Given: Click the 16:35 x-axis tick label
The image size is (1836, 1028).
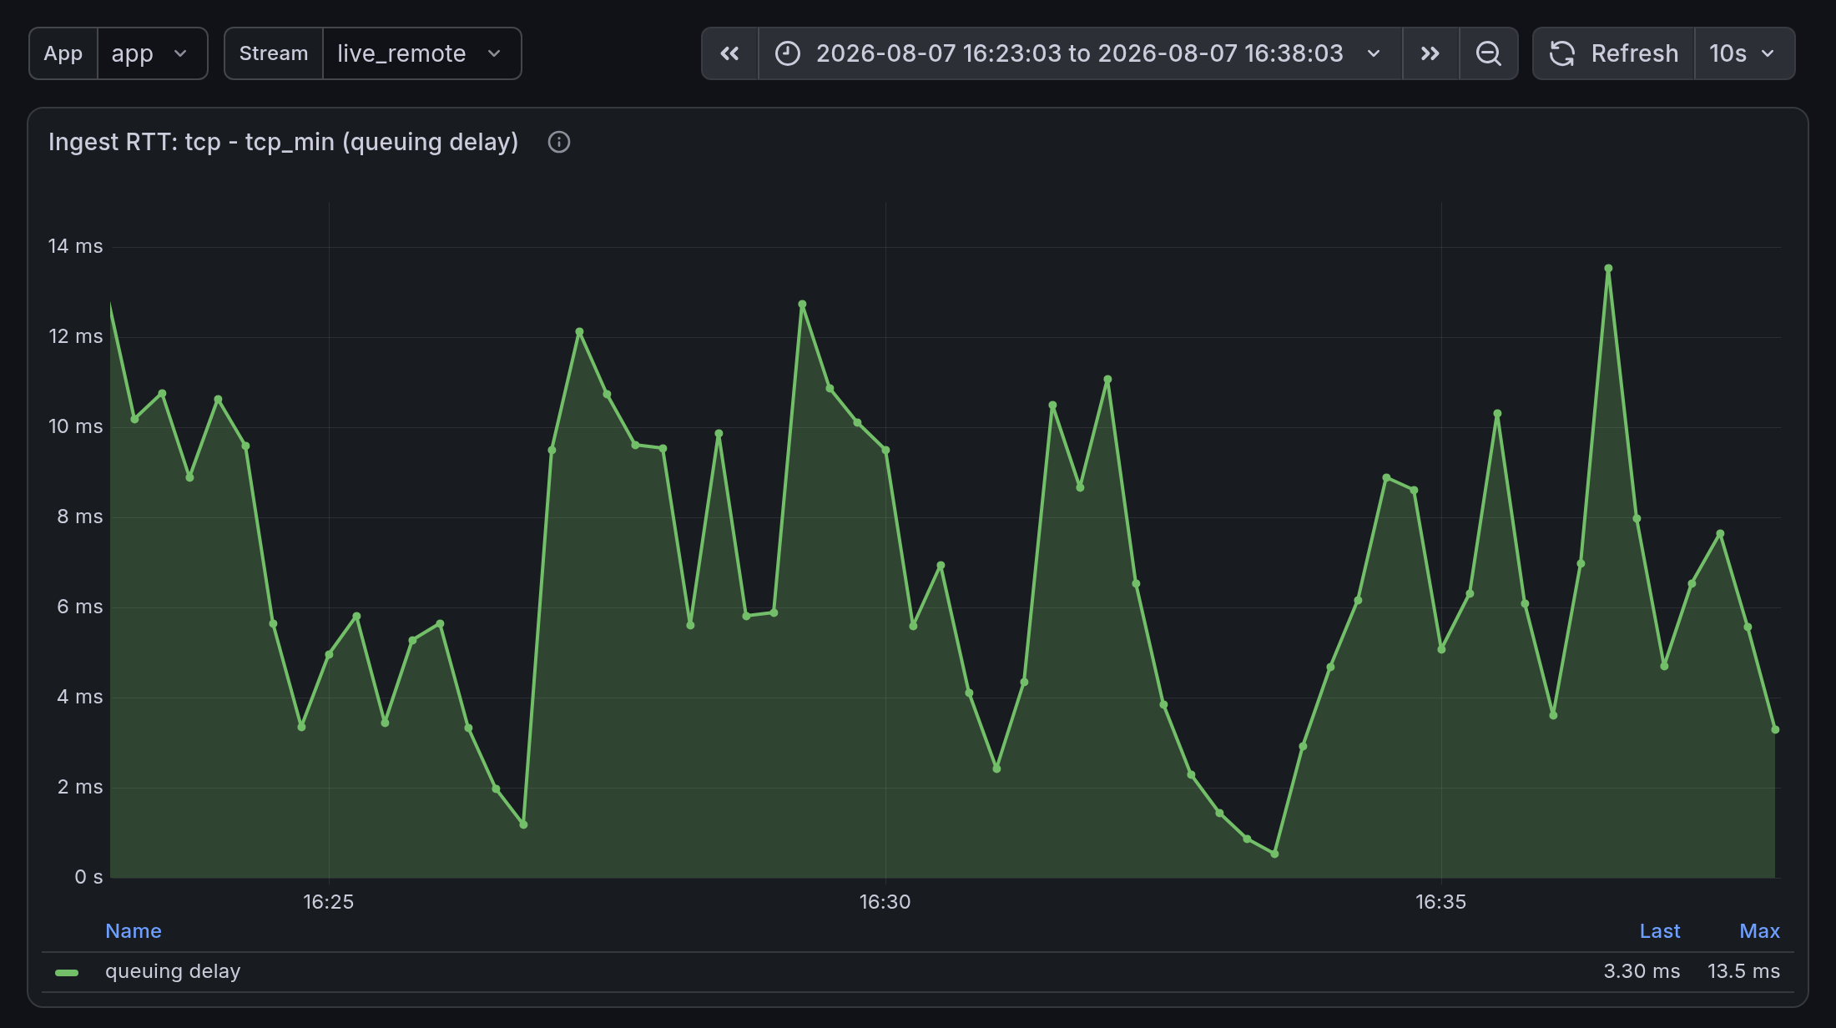Looking at the screenshot, I should pyautogui.click(x=1440, y=902).
